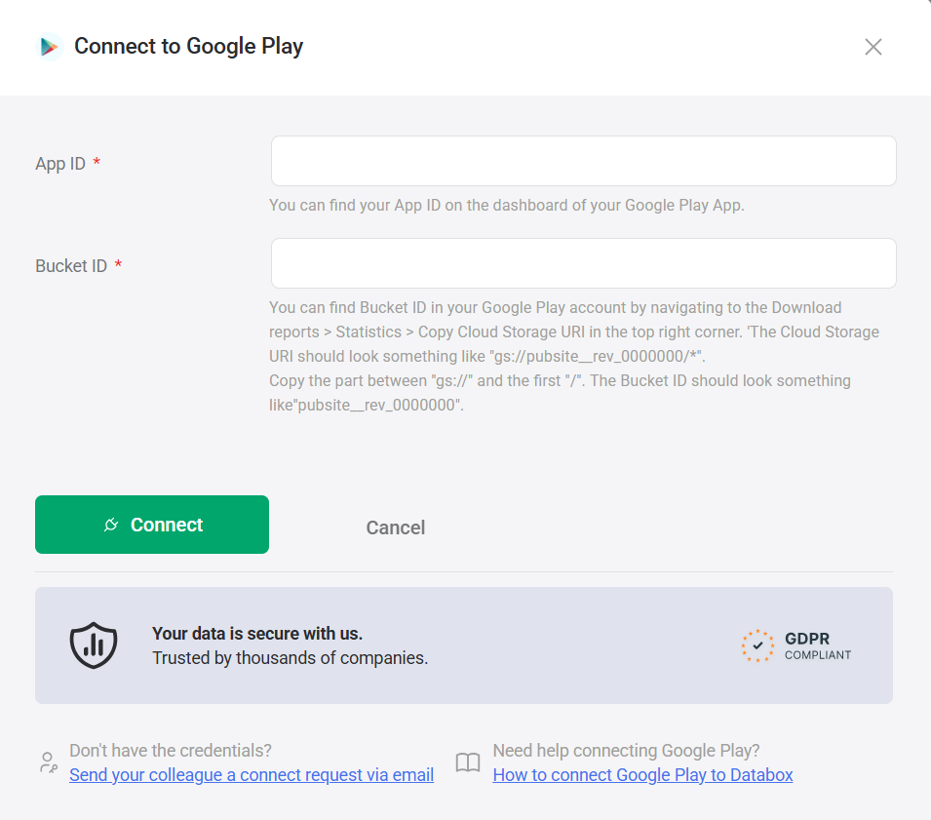
Task: Click the person icon beside credentials text
Action: pyautogui.click(x=48, y=762)
